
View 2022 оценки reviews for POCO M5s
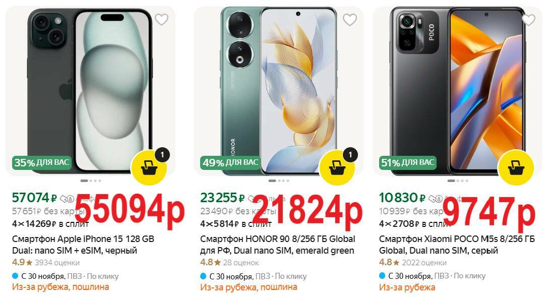425,263
